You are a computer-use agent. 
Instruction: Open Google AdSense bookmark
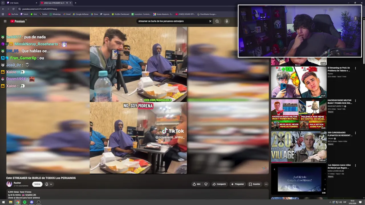pos(81,14)
